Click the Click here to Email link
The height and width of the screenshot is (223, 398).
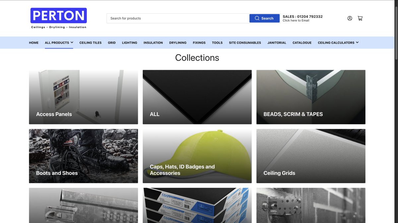(x=296, y=20)
